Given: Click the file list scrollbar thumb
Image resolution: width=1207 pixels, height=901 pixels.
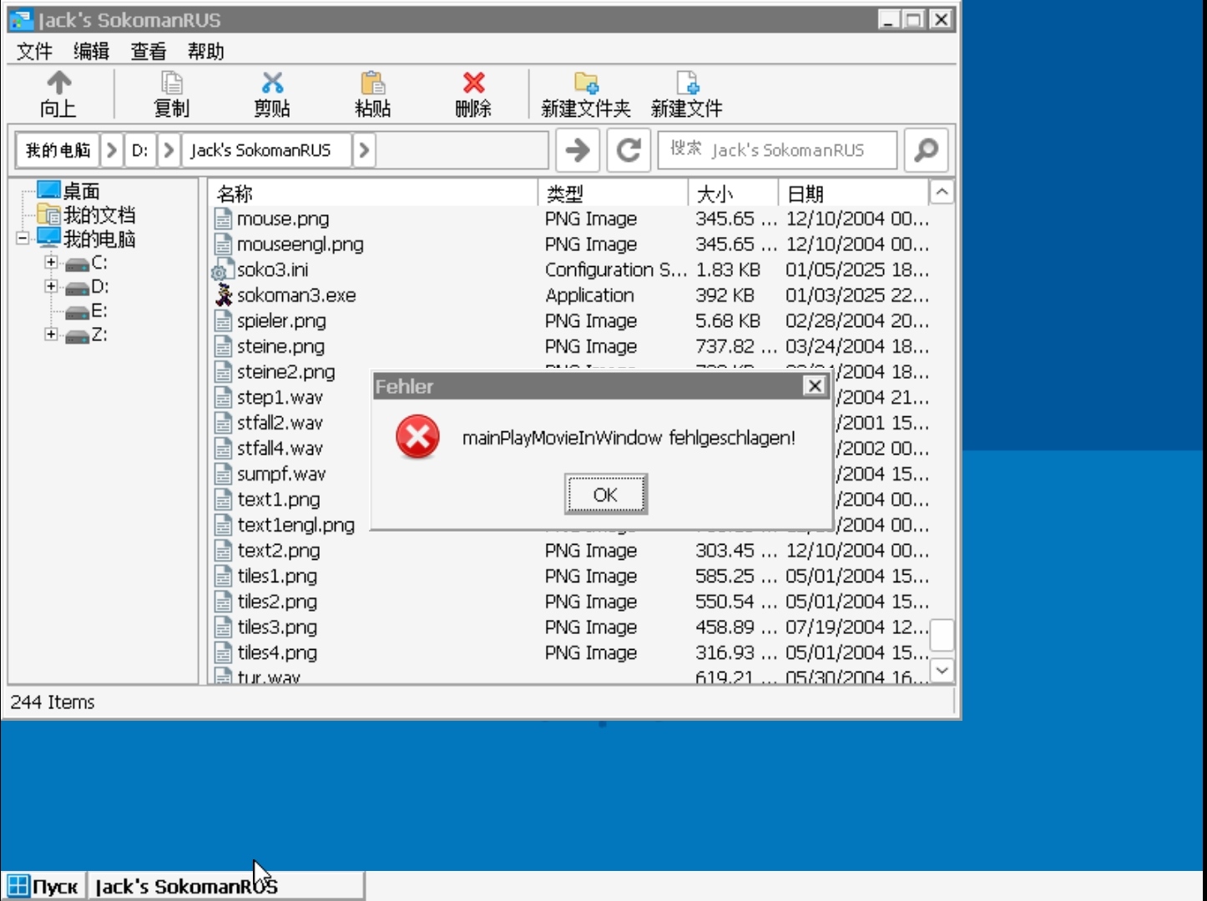Looking at the screenshot, I should tap(942, 635).
